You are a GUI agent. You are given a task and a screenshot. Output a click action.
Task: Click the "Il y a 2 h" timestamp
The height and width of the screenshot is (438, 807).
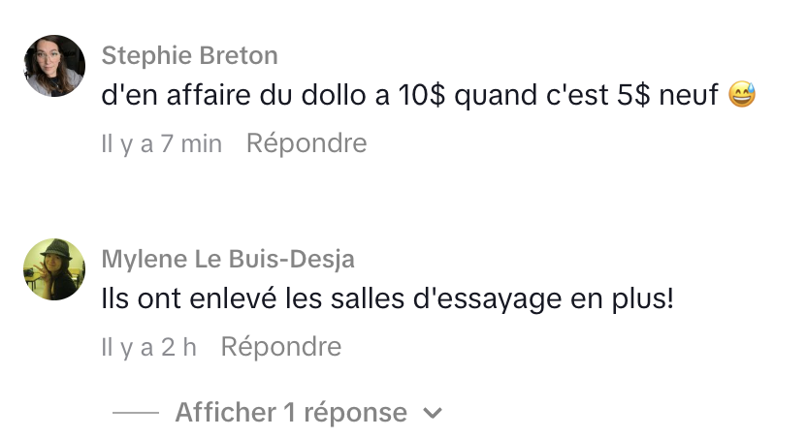(149, 347)
